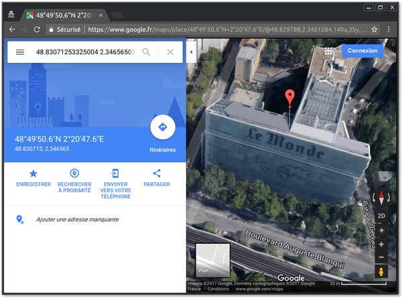Zoom in with the plus button
Screen dimensions: 402x298
pyautogui.click(x=381, y=244)
